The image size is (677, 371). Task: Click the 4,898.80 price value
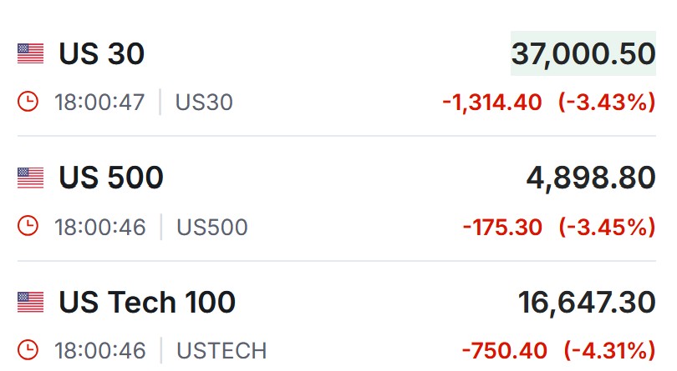click(591, 178)
